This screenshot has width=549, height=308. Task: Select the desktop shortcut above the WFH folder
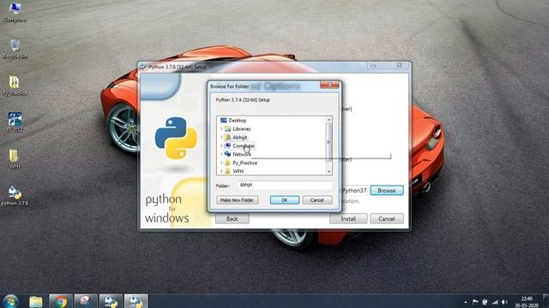(15, 121)
